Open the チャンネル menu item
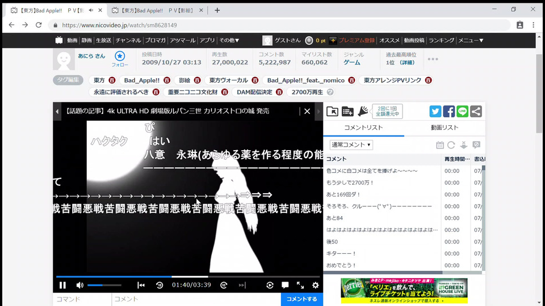This screenshot has height=306, width=545. pos(128,40)
